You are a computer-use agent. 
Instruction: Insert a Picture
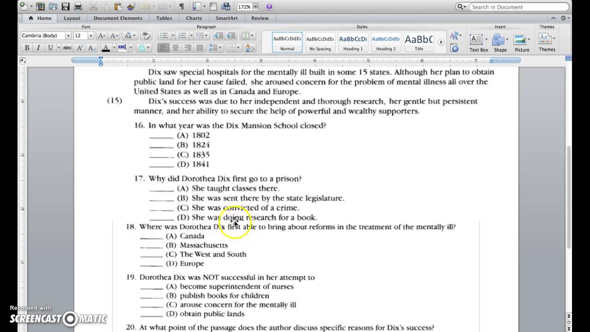522,43
